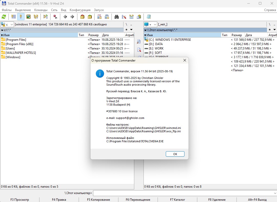This screenshot has width=277, height=202.
Task: Open left panel drive dropdown 'c'
Action: click(x=7, y=24)
